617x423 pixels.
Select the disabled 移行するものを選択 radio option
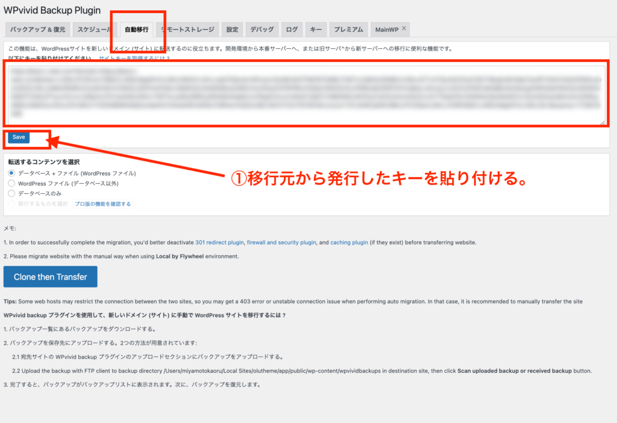(x=11, y=204)
